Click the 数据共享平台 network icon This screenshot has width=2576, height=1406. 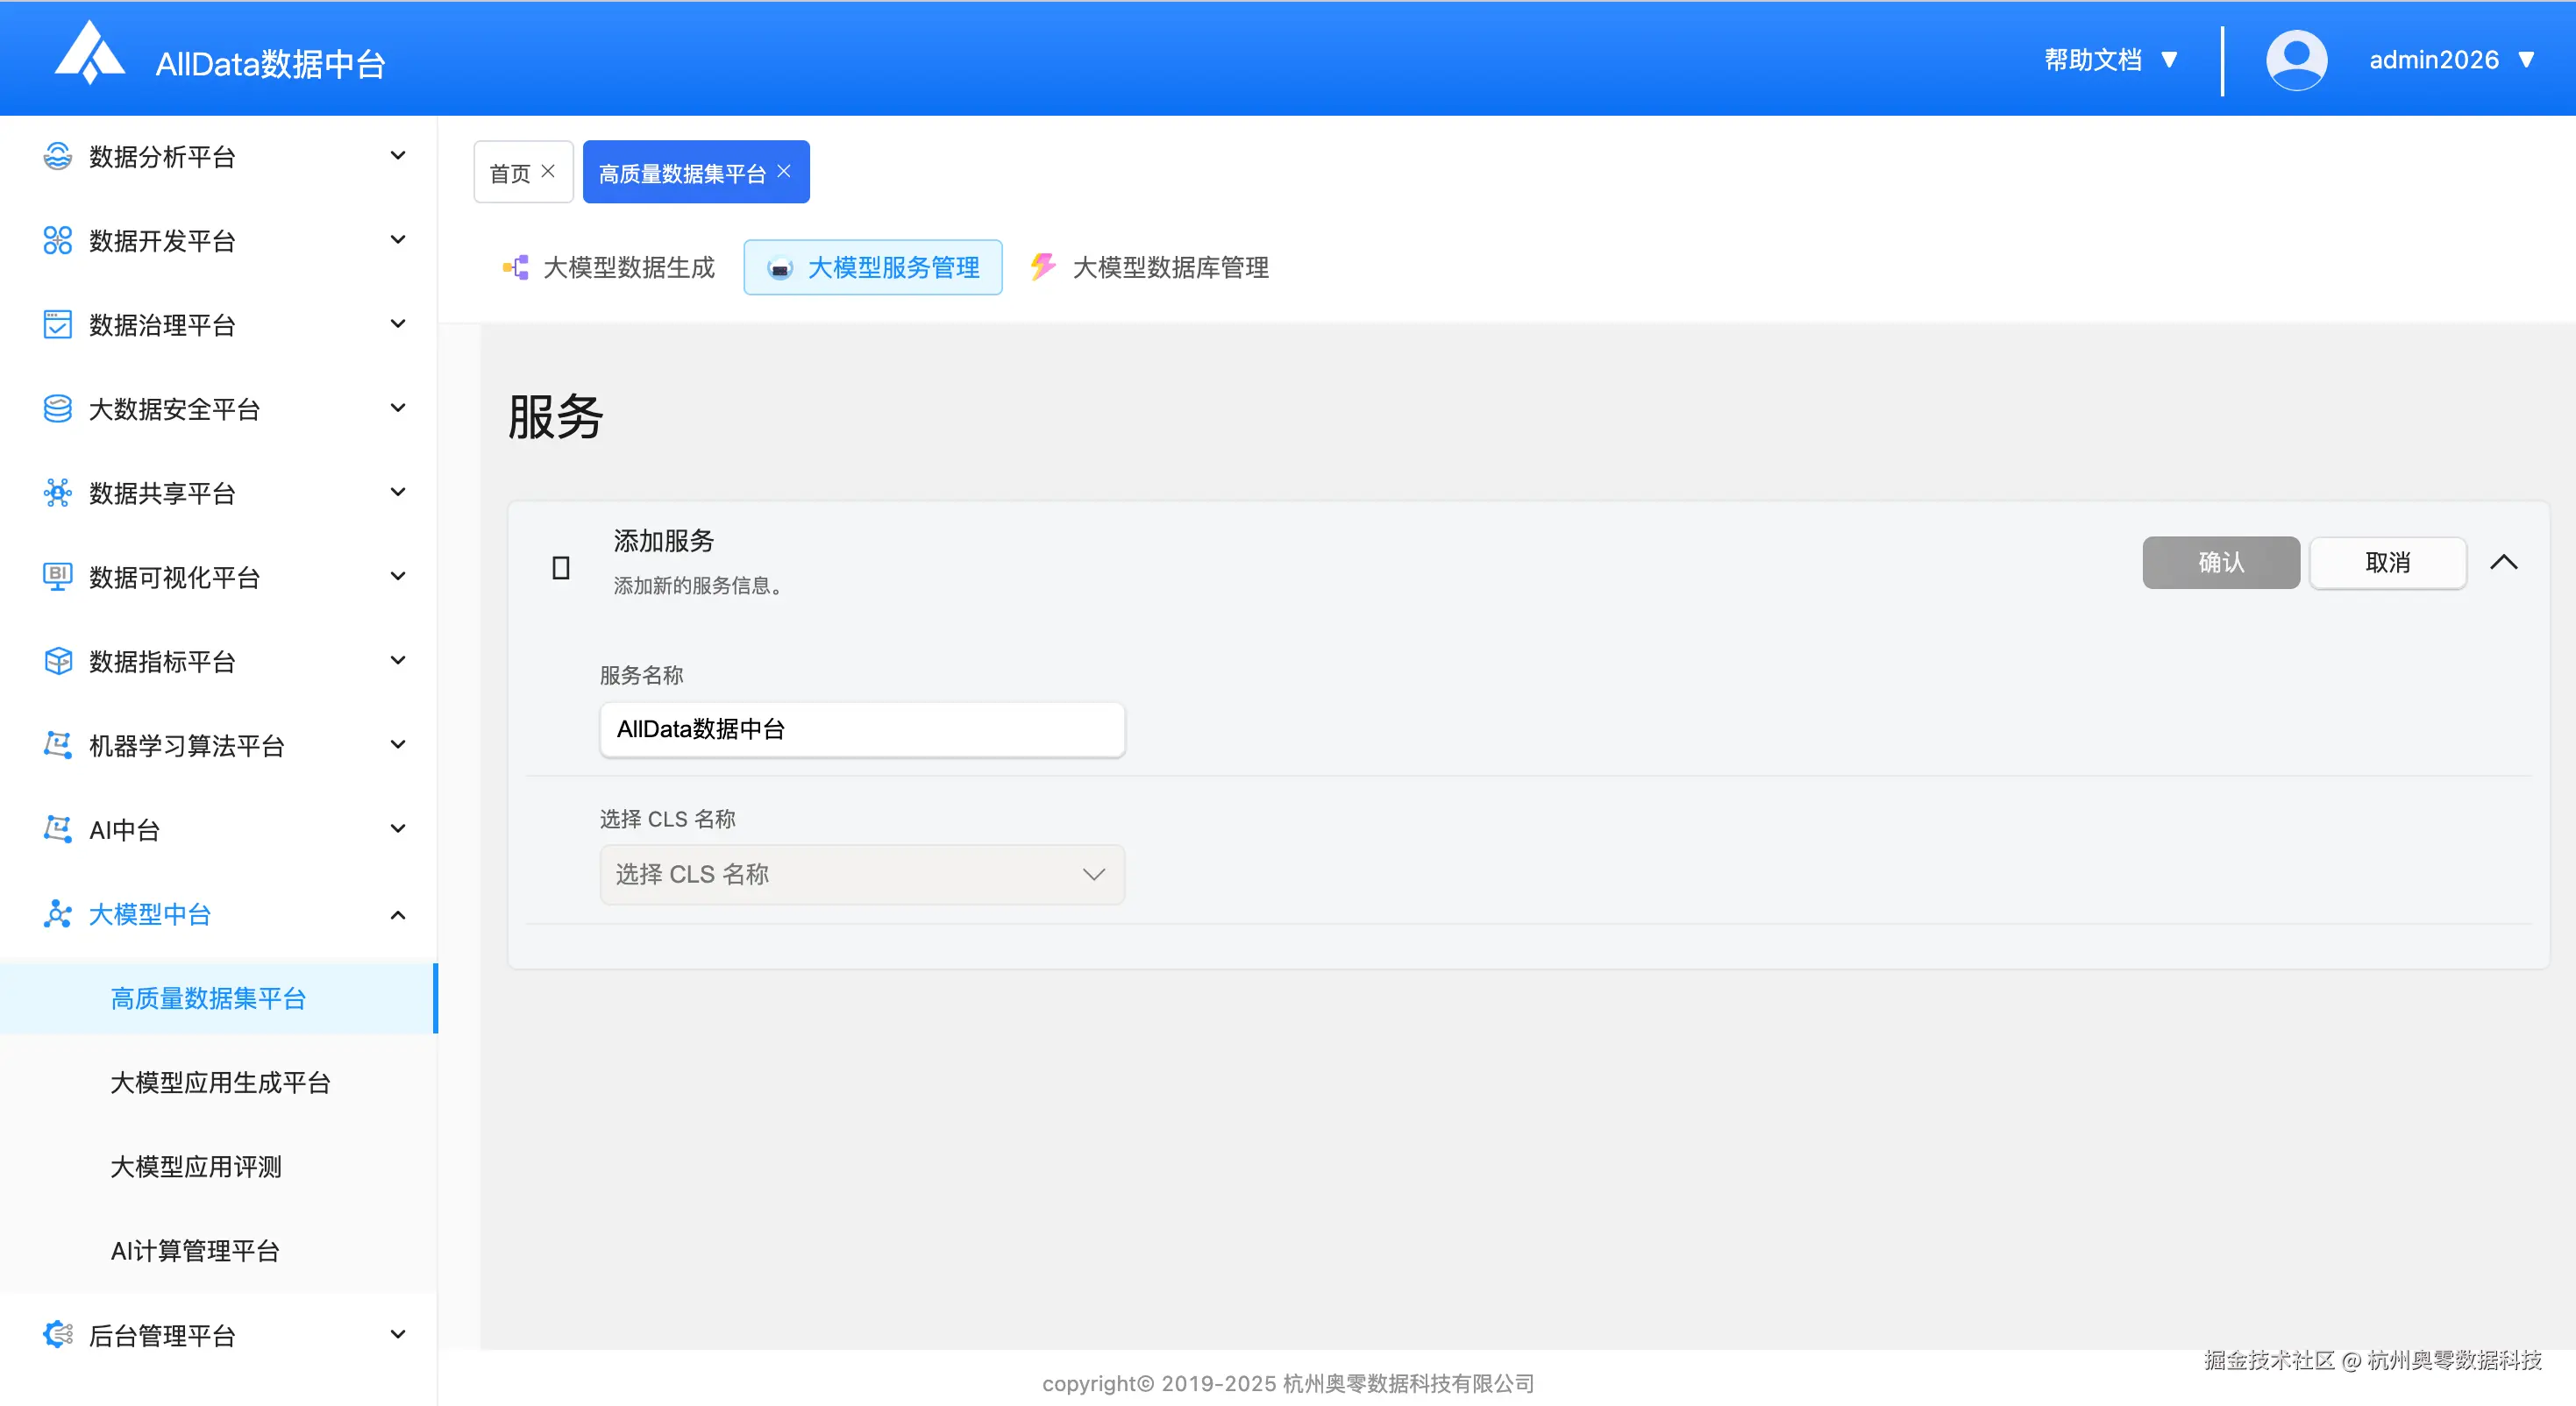[x=57, y=492]
